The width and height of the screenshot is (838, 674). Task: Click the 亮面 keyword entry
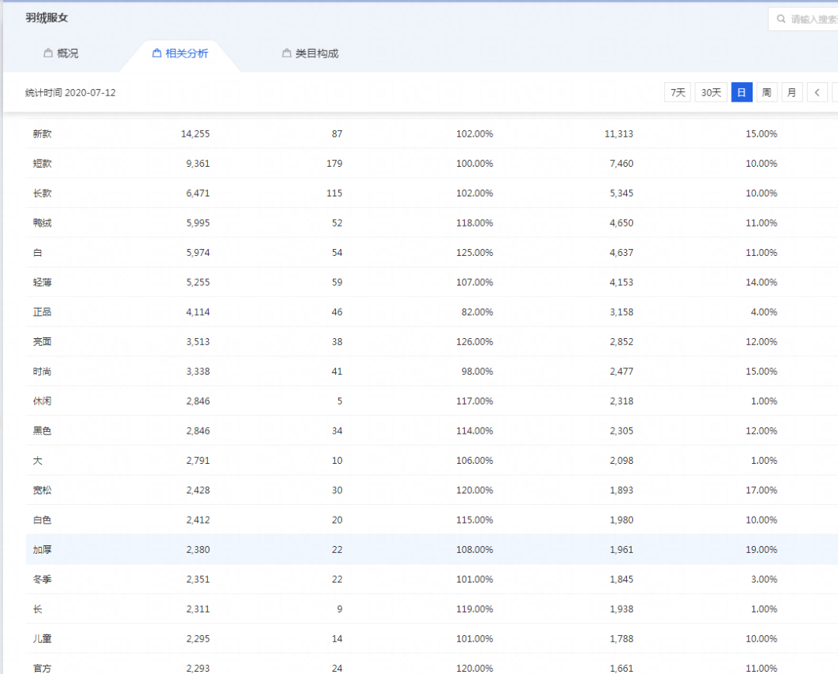[x=43, y=342]
